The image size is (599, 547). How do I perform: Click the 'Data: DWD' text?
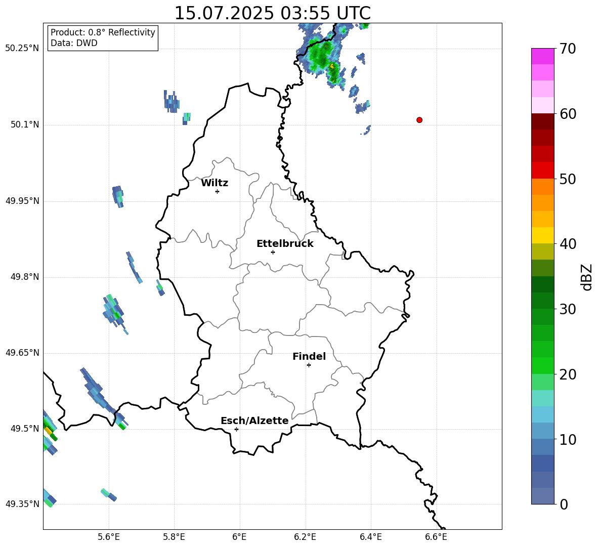(x=74, y=43)
